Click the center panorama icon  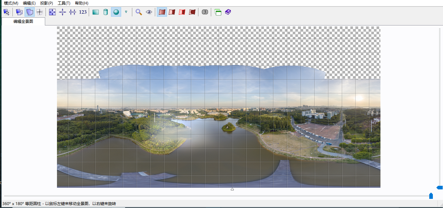63,12
